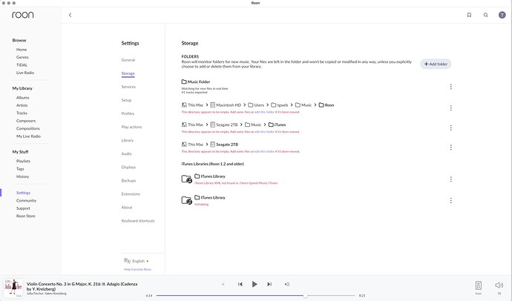Open Keyboard shortcuts settings
The width and height of the screenshot is (512, 301).
tap(138, 221)
